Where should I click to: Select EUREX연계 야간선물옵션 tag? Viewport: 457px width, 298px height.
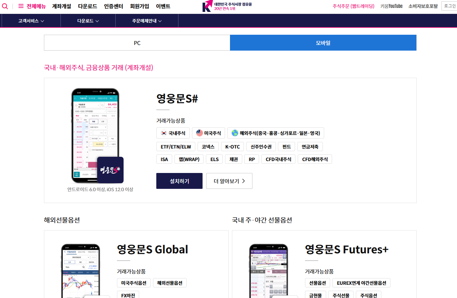point(362,283)
